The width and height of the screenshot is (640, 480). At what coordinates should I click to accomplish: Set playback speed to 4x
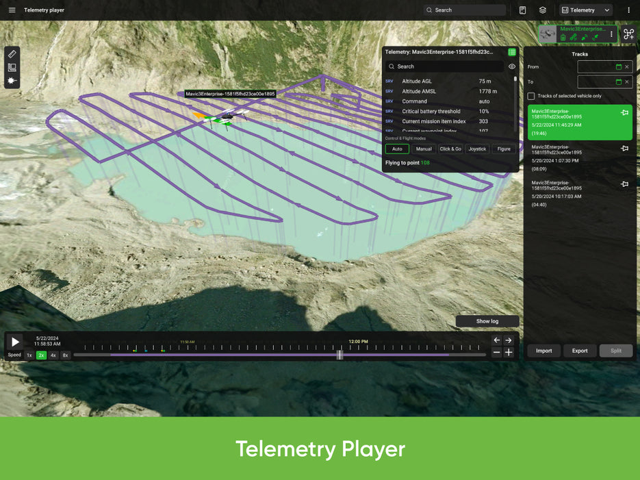53,355
